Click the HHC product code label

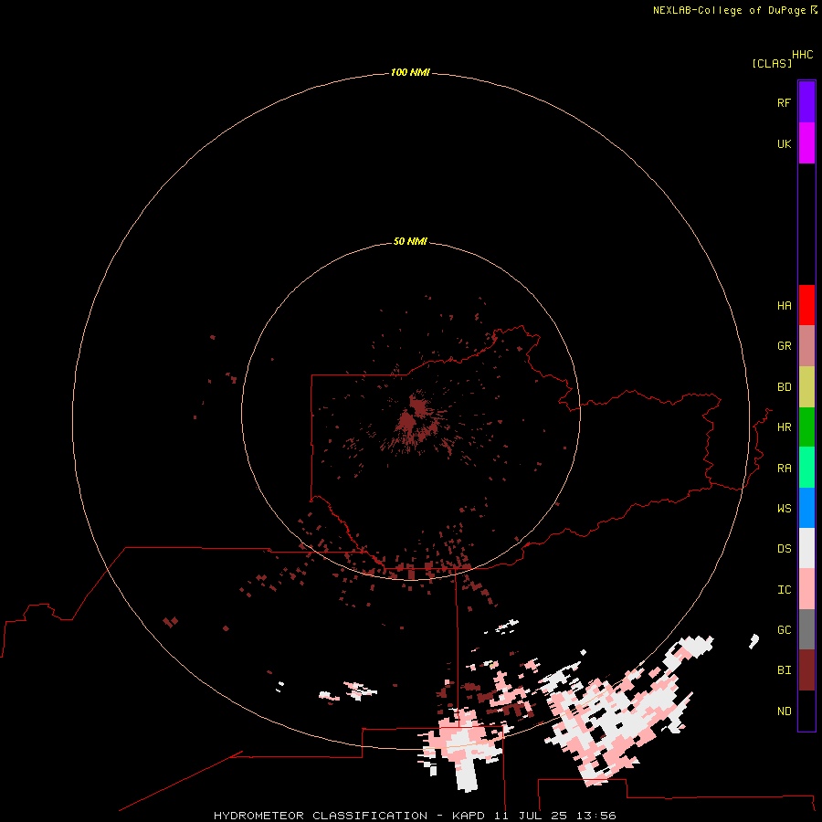click(803, 55)
